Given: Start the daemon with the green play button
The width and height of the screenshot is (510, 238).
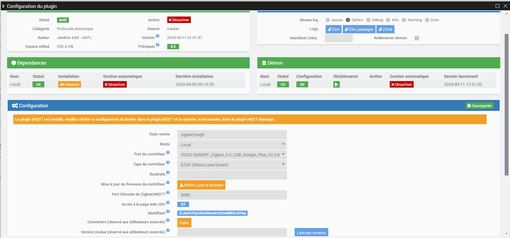Looking at the screenshot, I should pos(336,85).
